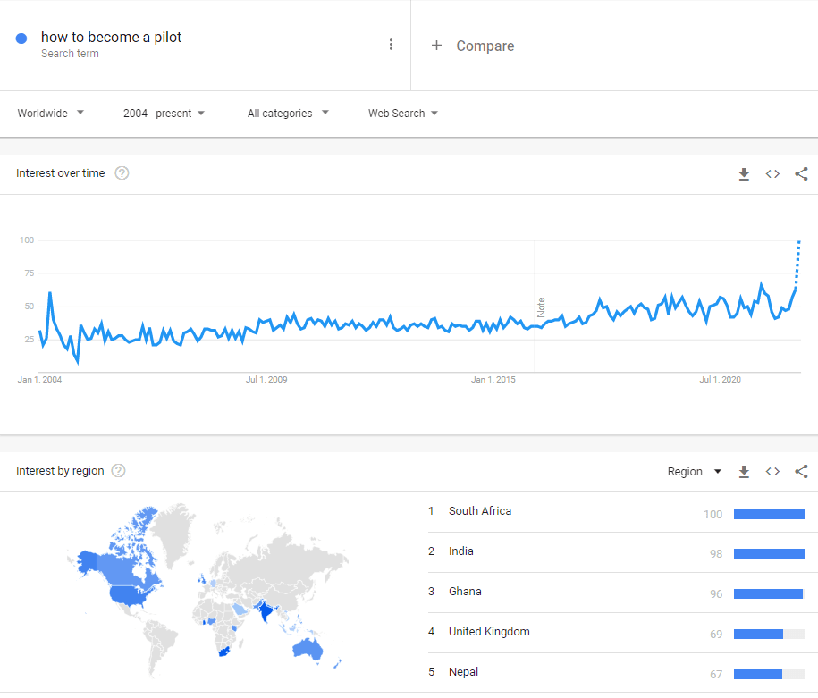Select South Africa in the region list

coord(480,511)
